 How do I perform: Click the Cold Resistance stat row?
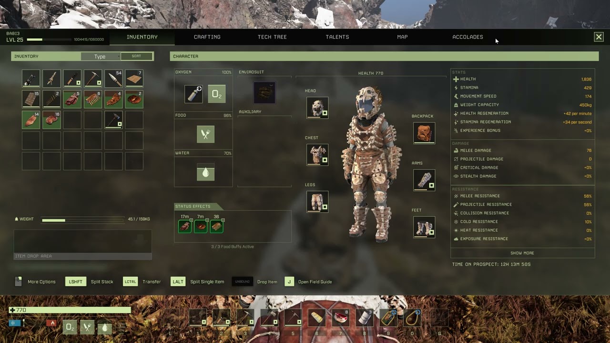(x=522, y=222)
